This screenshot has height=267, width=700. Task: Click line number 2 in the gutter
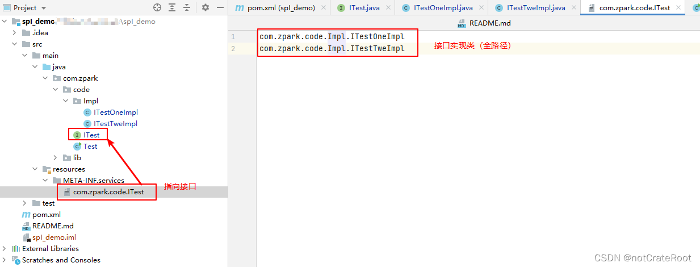(x=233, y=49)
